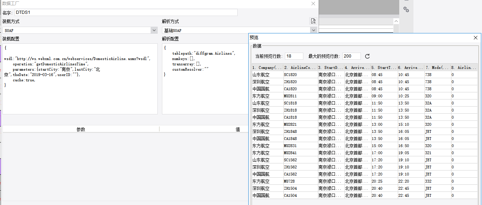
Task: Select cell SC1562 in preview table
Action: (x=300, y=160)
